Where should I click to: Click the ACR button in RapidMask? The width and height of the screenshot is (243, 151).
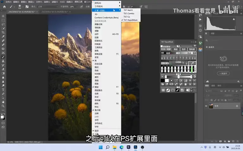point(171,84)
